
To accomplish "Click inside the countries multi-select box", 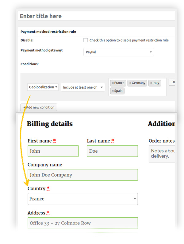I will tap(144, 91).
